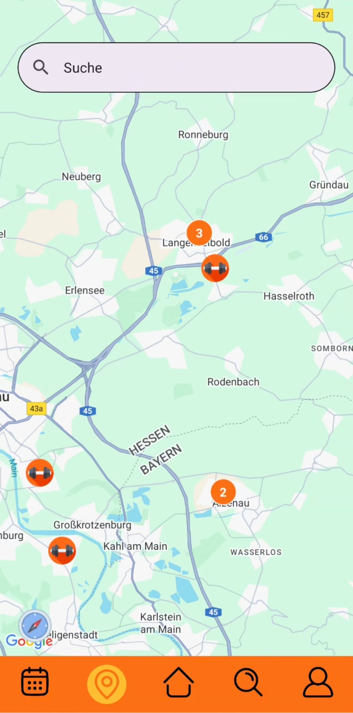The image size is (353, 713).
Task: Open the search magnifier tab in bottom bar
Action: click(x=248, y=682)
